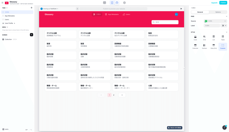This screenshot has width=229, height=132.
Task: Choose the Custom style
Action: click(x=223, y=46)
